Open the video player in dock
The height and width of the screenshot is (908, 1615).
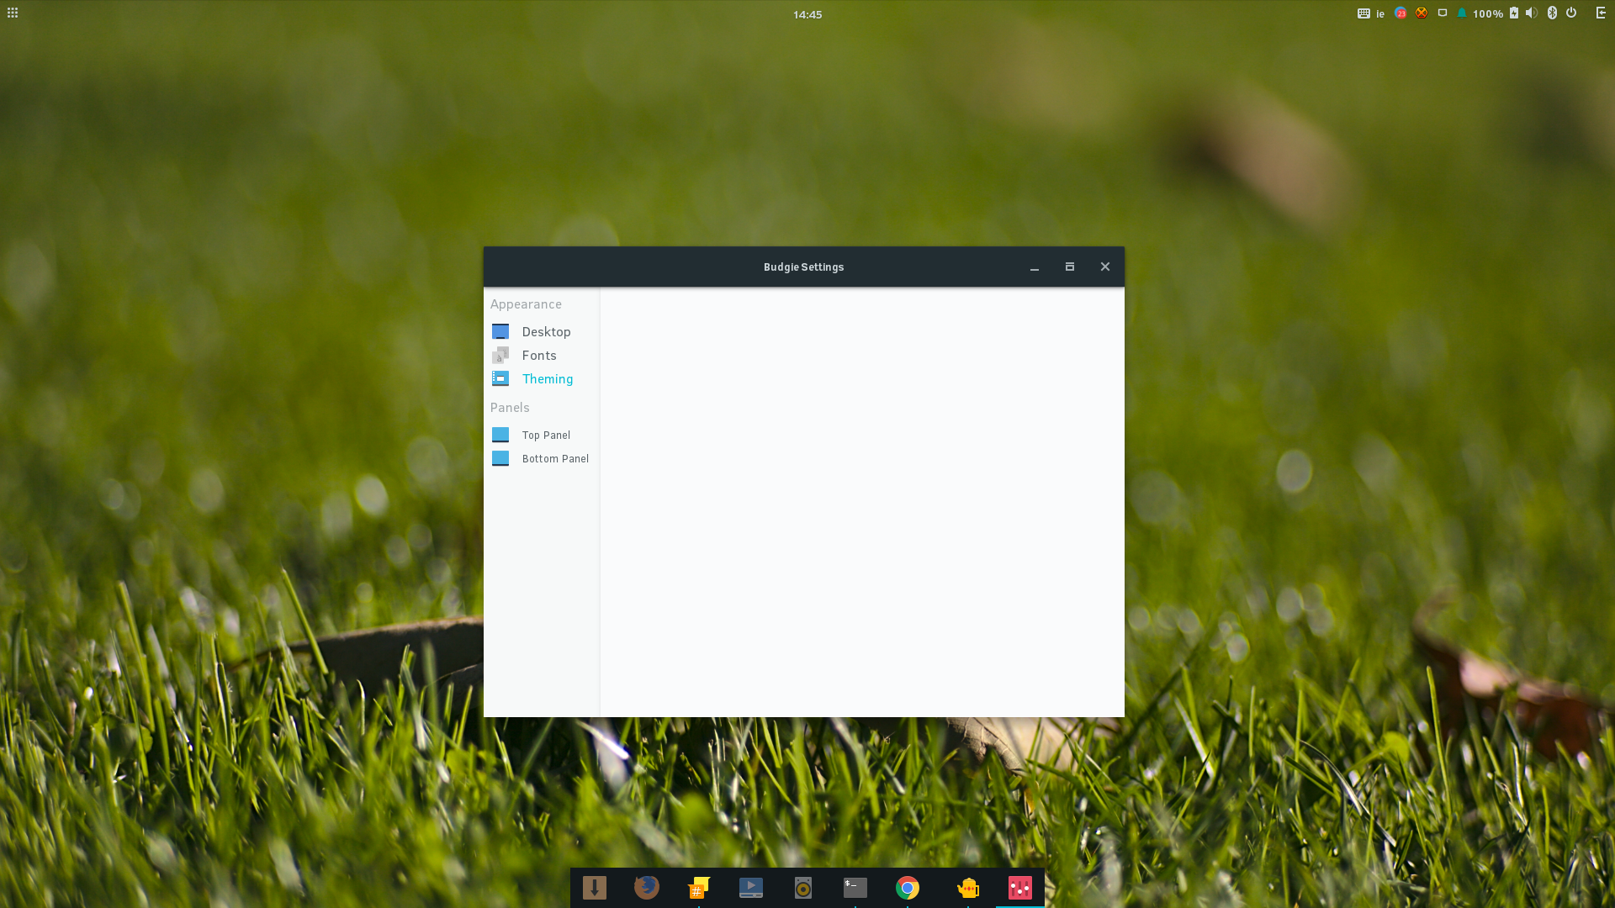[751, 888]
